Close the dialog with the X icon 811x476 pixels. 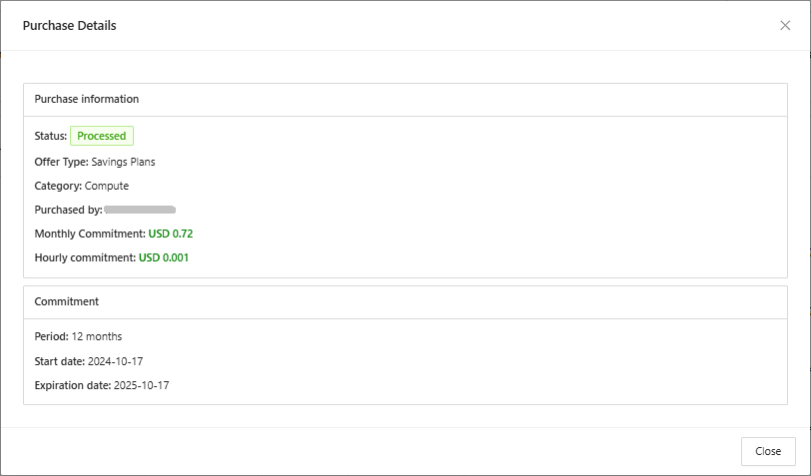click(785, 26)
